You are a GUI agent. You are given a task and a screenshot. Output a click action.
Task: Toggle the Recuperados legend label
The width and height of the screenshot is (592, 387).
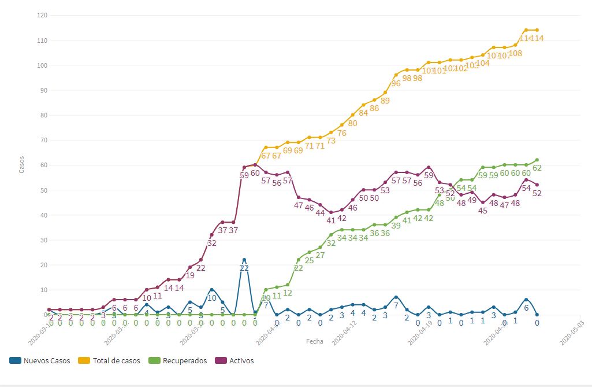(x=185, y=360)
